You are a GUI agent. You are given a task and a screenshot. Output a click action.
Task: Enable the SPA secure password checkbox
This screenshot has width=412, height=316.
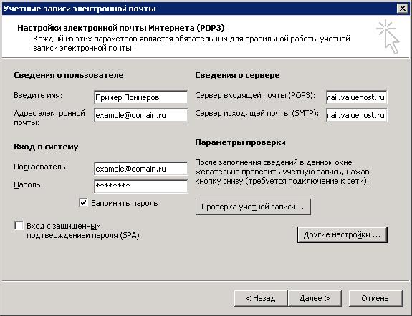click(19, 225)
